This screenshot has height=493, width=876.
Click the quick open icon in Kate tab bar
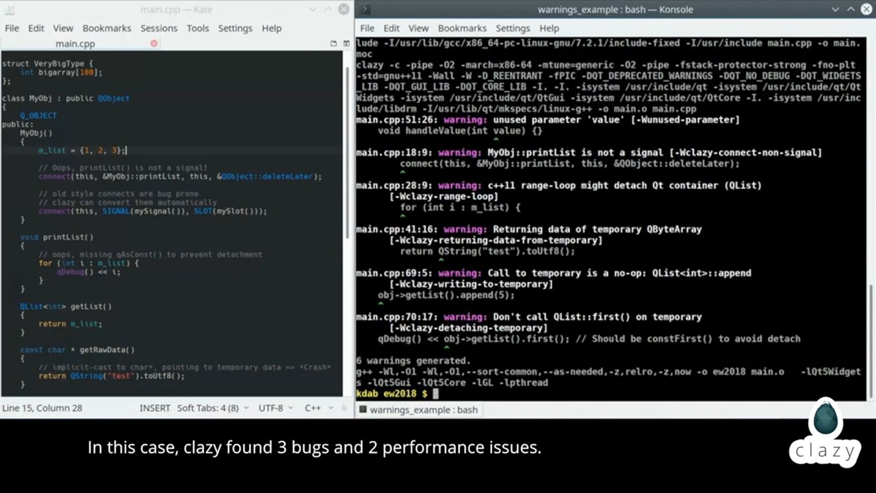click(x=333, y=43)
